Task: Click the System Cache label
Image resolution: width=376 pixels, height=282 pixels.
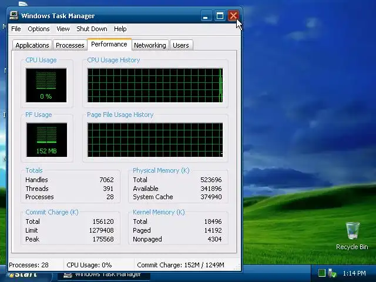Action: point(153,197)
